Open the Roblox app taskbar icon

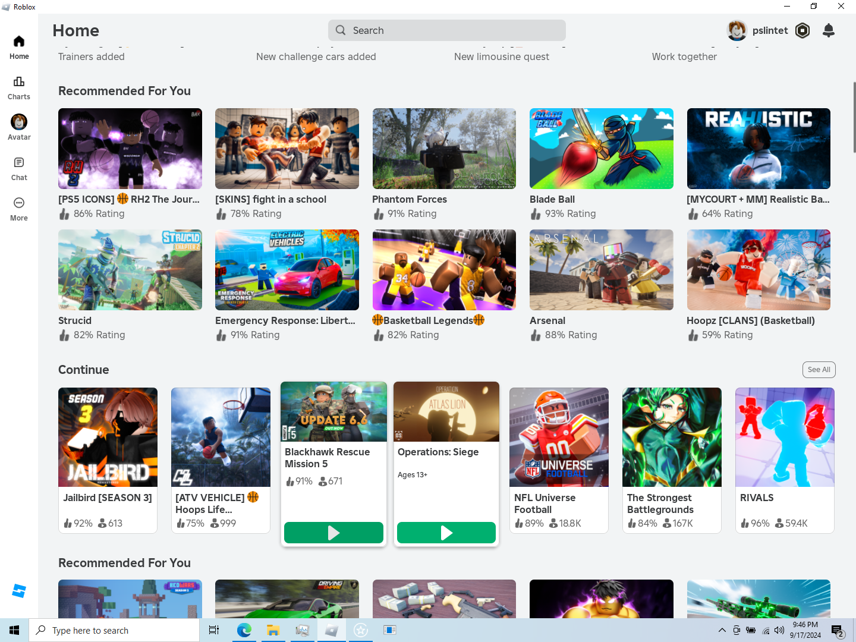[331, 630]
